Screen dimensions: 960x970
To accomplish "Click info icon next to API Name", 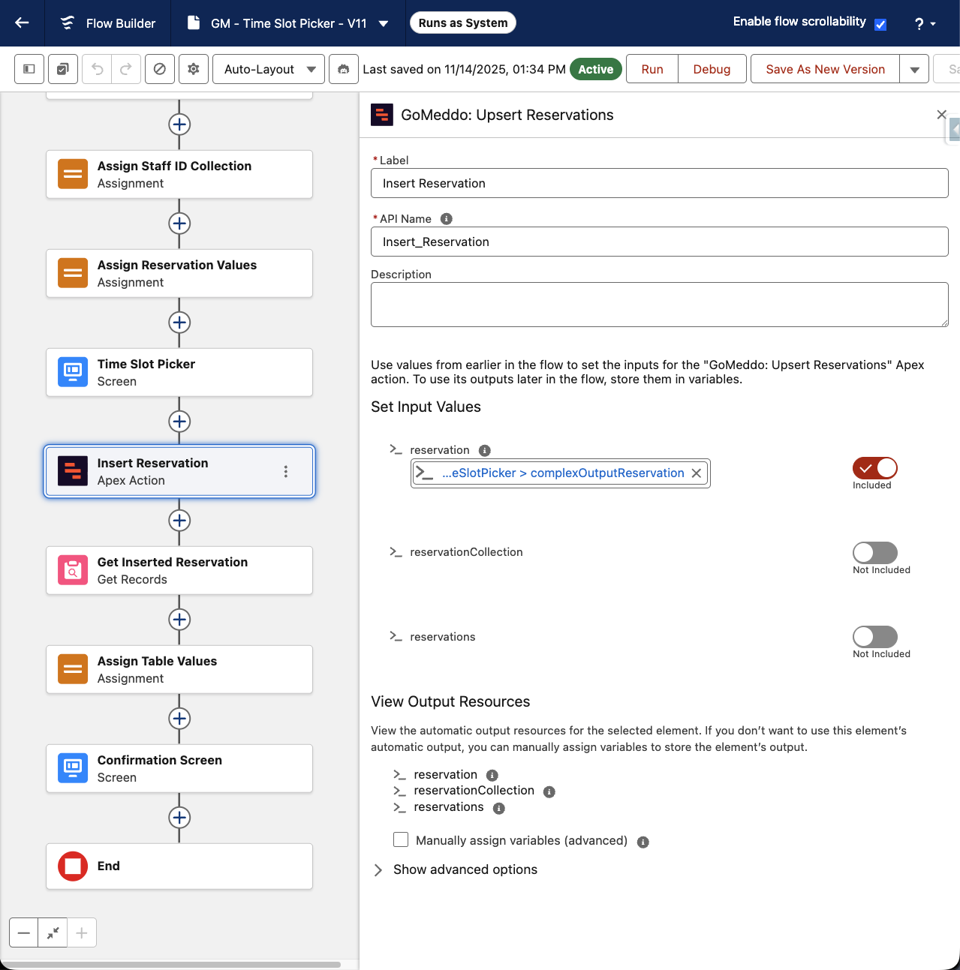I will (446, 219).
